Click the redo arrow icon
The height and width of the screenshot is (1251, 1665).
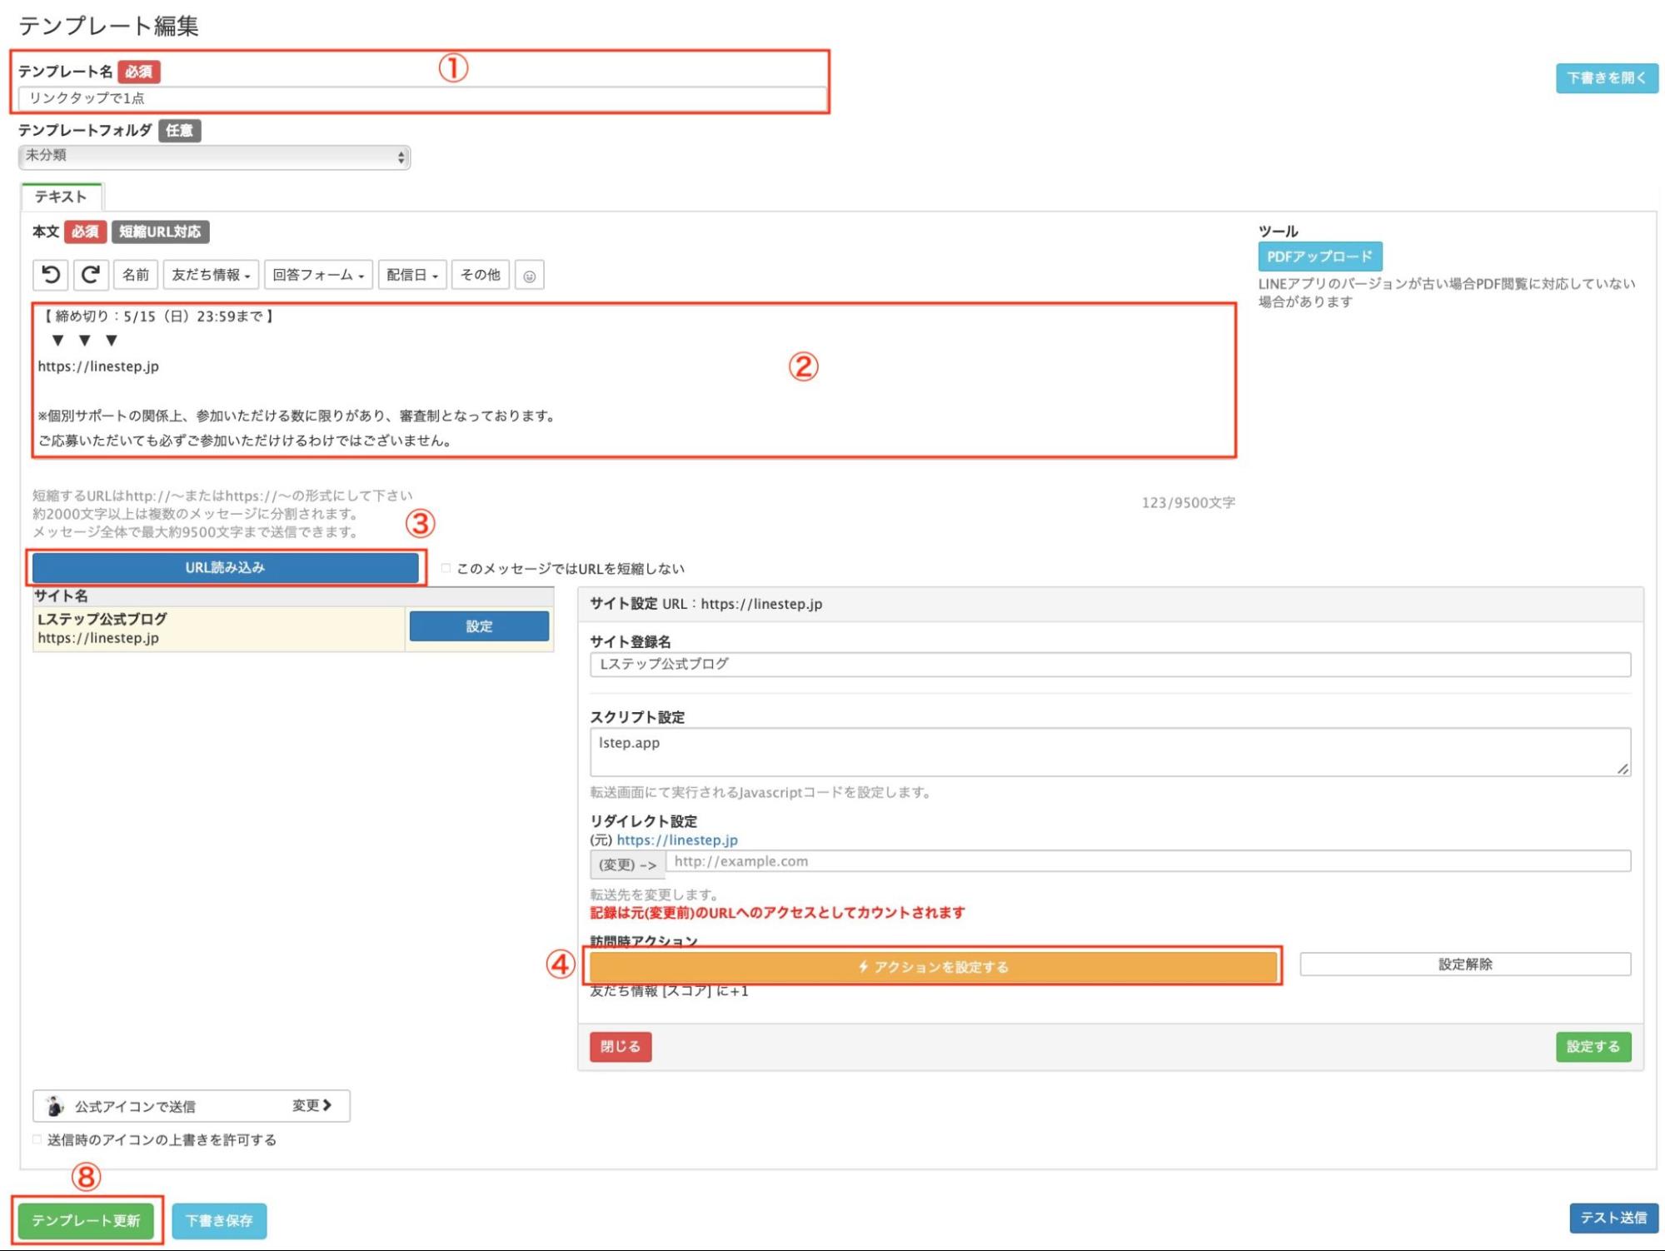(91, 275)
